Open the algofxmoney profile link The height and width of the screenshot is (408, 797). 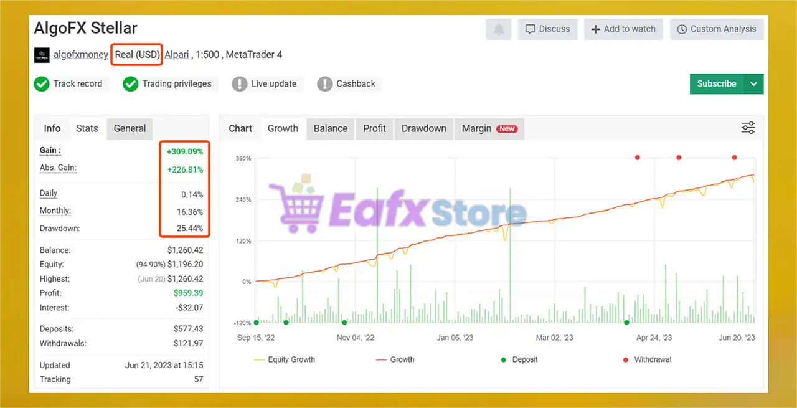coord(81,55)
